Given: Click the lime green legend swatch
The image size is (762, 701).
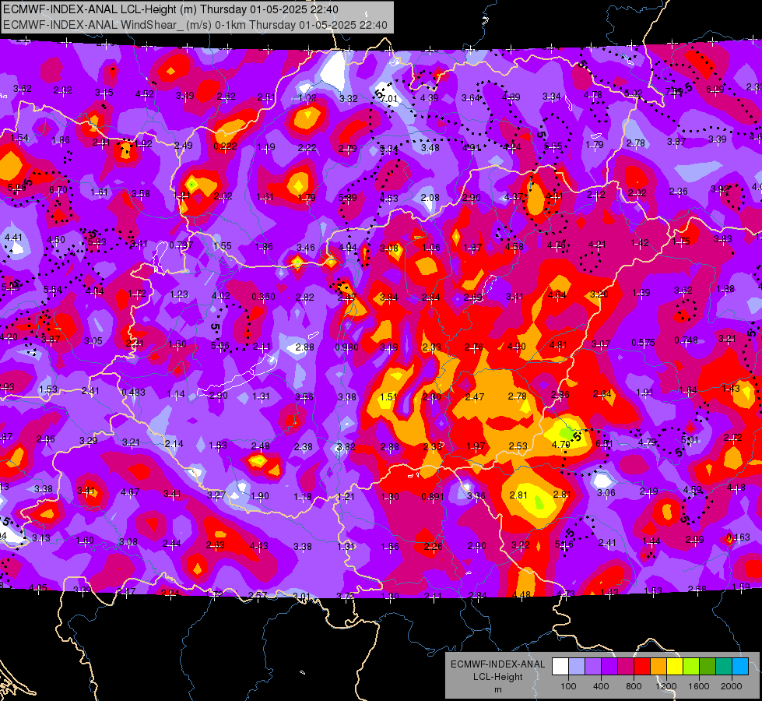Looking at the screenshot, I should (691, 666).
